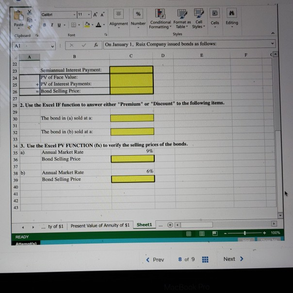Open the Calibri font name dropdown

(74, 15)
